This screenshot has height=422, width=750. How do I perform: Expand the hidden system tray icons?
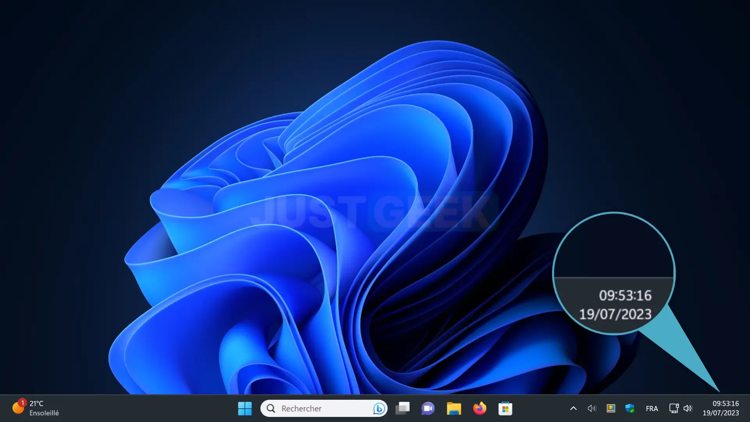pyautogui.click(x=573, y=409)
